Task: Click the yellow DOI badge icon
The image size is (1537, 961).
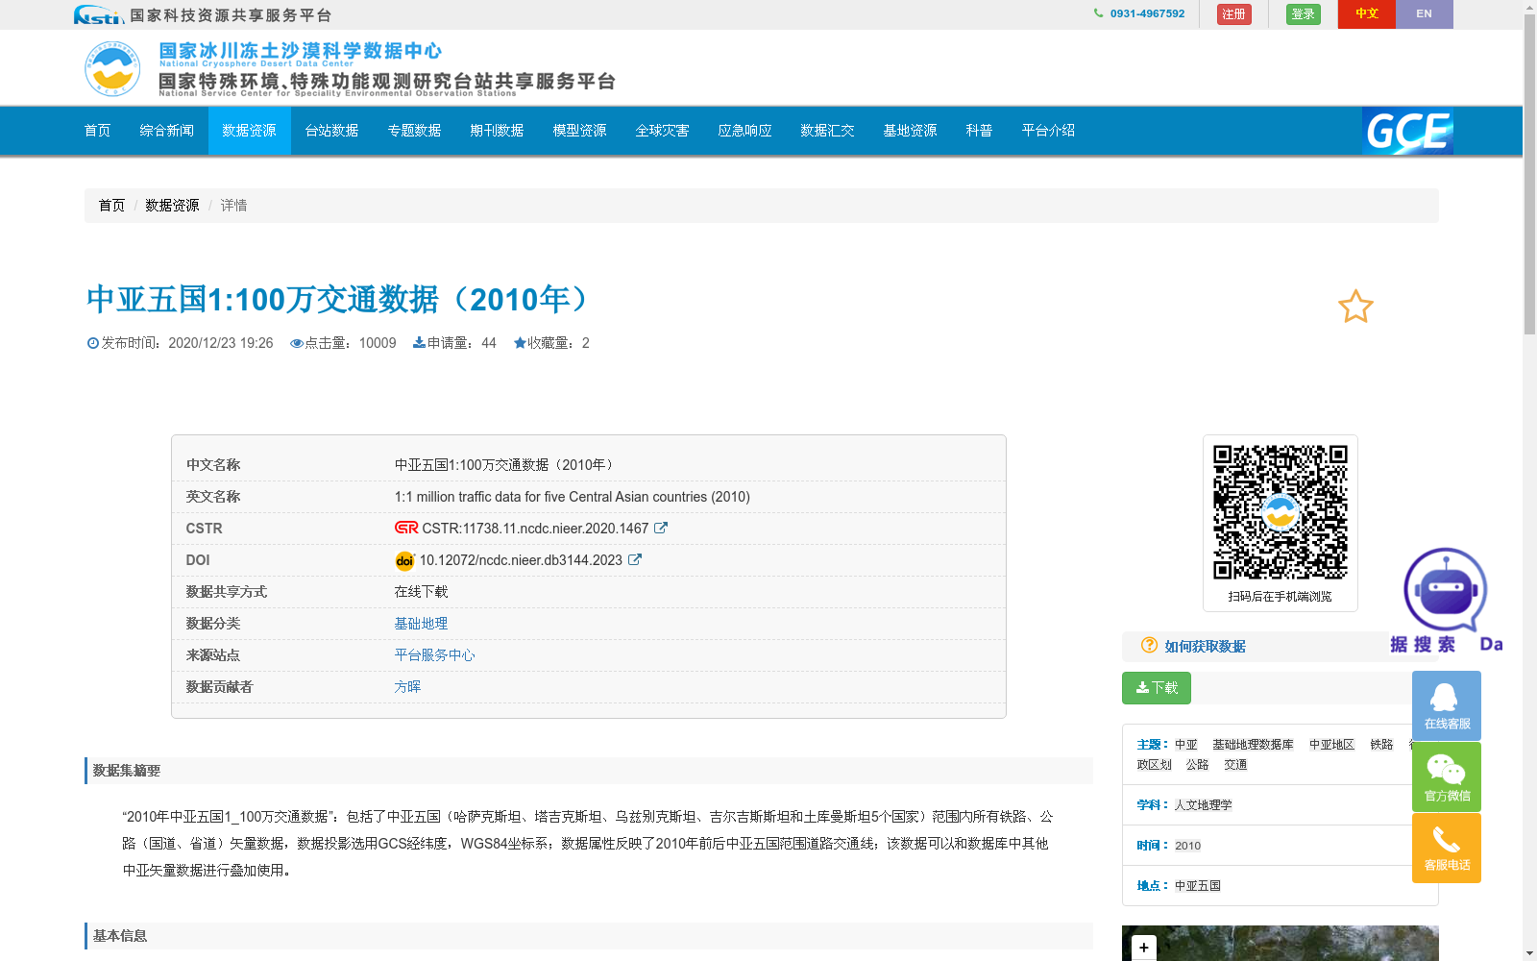Action: click(x=404, y=560)
